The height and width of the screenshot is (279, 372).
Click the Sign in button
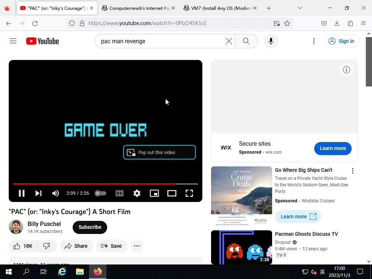(x=341, y=41)
